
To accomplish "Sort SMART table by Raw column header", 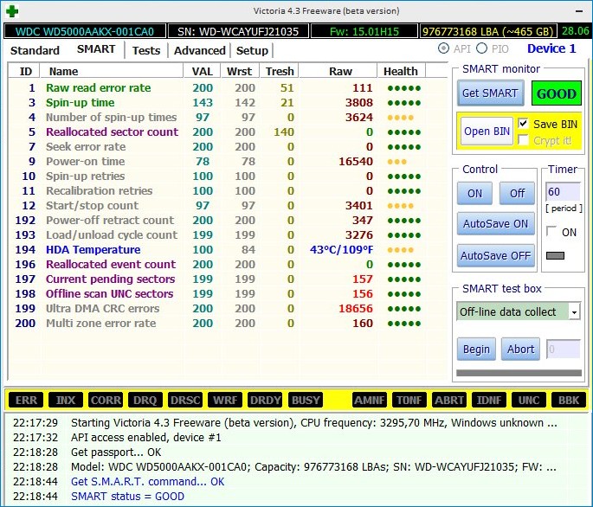I will pos(340,71).
